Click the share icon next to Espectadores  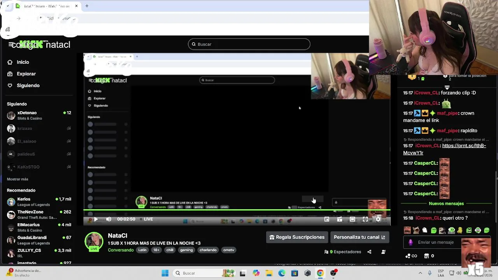[369, 252]
